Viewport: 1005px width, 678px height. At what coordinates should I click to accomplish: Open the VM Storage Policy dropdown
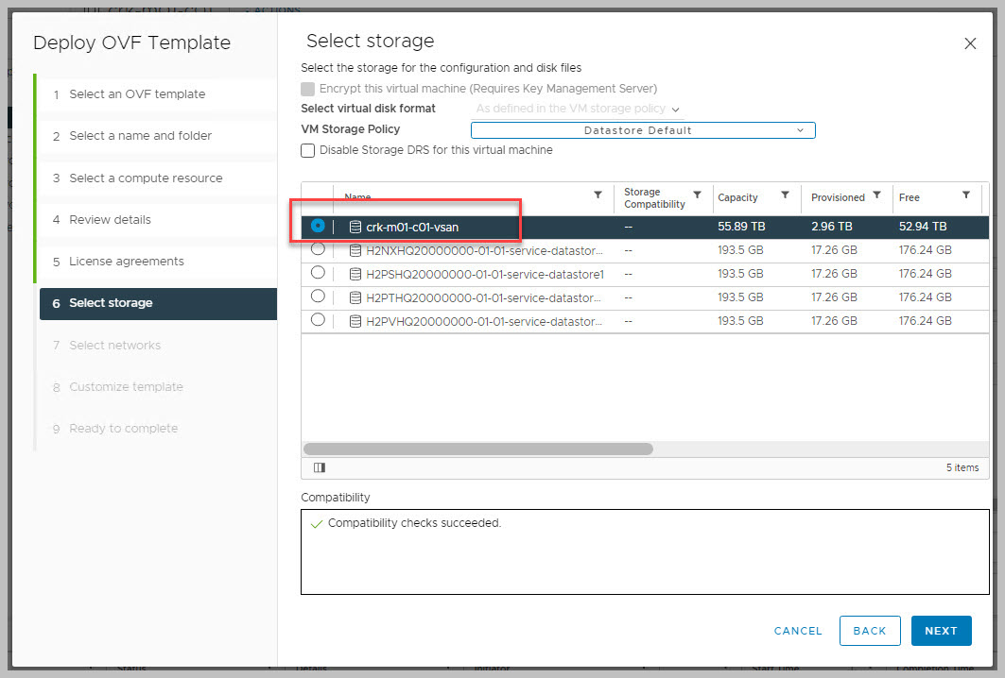pos(643,130)
